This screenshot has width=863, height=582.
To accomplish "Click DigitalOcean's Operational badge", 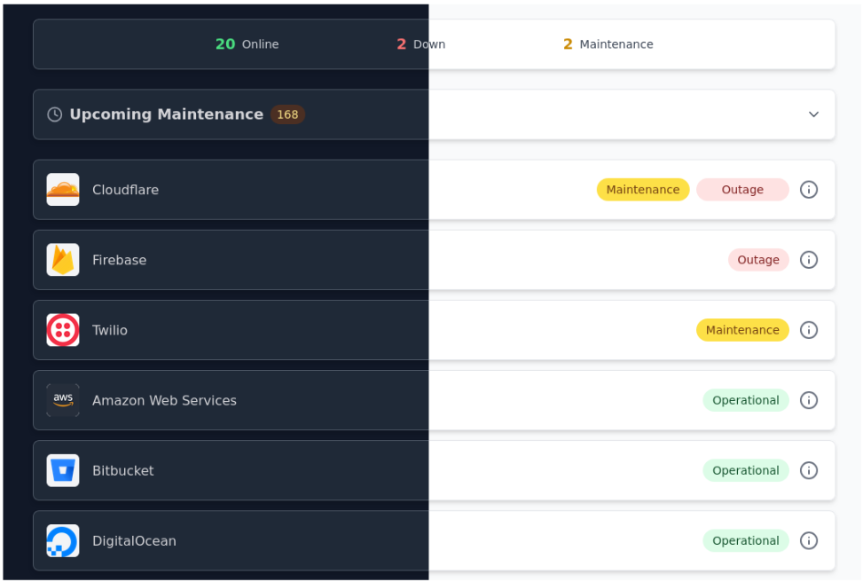I will tap(746, 540).
